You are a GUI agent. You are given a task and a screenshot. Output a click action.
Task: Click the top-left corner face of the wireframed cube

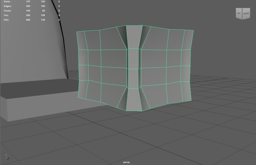[81, 40]
